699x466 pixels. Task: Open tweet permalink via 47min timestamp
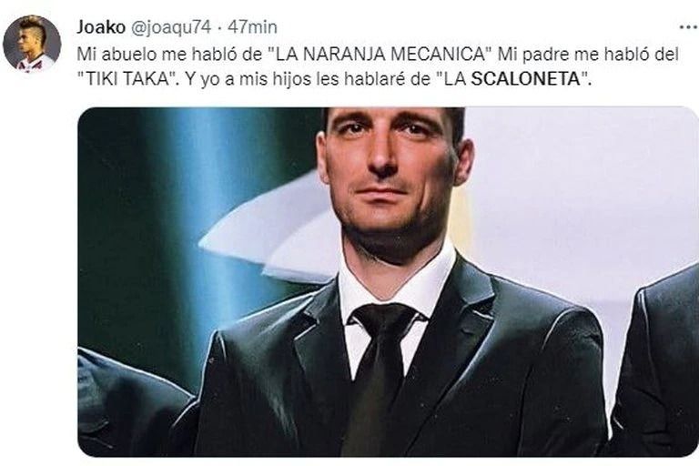252,27
